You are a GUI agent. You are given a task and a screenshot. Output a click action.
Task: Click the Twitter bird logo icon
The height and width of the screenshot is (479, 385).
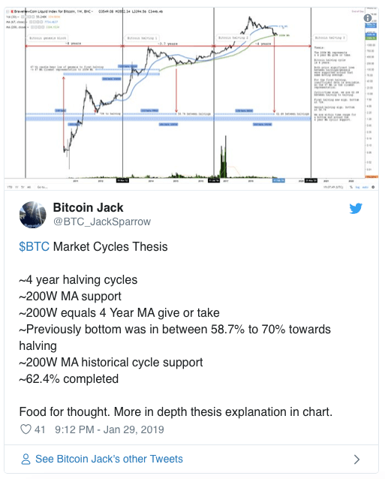click(x=356, y=208)
